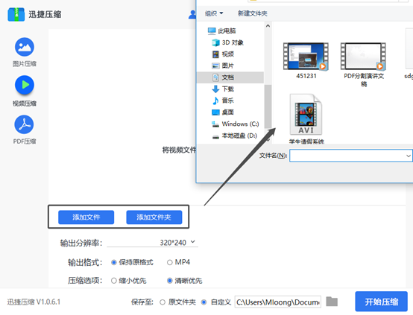Screen dimensions: 413x315
Task: Open the 视频 folder in sidebar
Action: click(223, 54)
